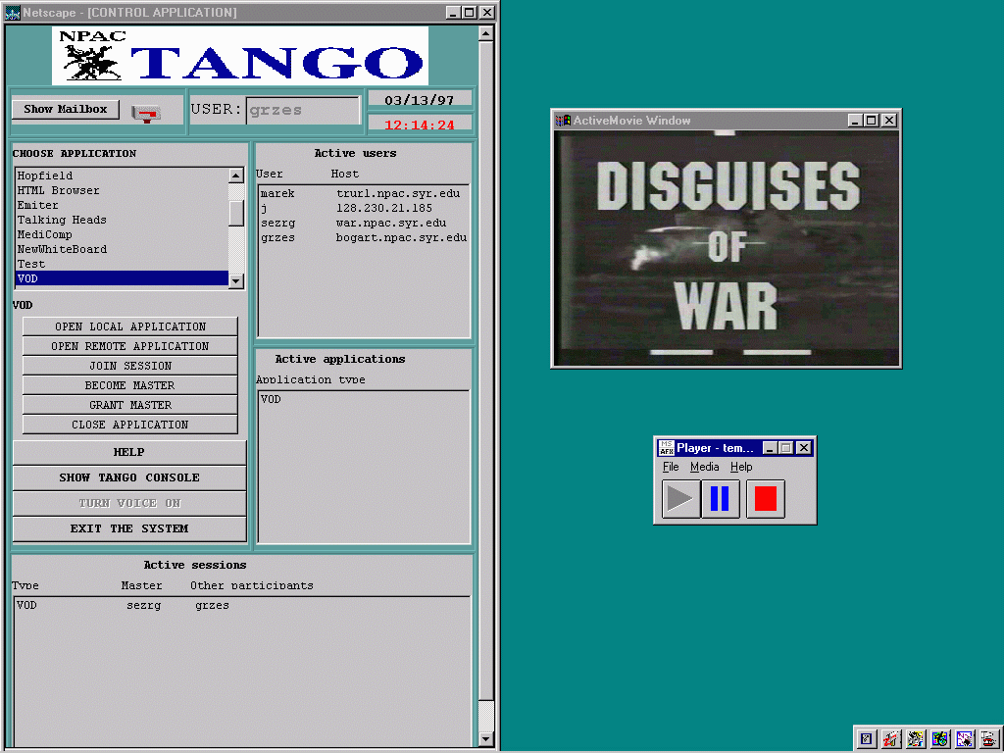The height and width of the screenshot is (753, 1004).
Task: Select user grzes in Active users
Action: pyautogui.click(x=277, y=237)
